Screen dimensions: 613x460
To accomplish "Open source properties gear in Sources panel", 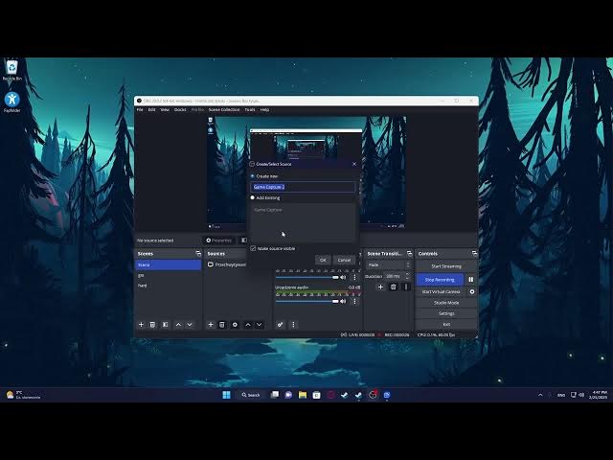I will tap(235, 325).
